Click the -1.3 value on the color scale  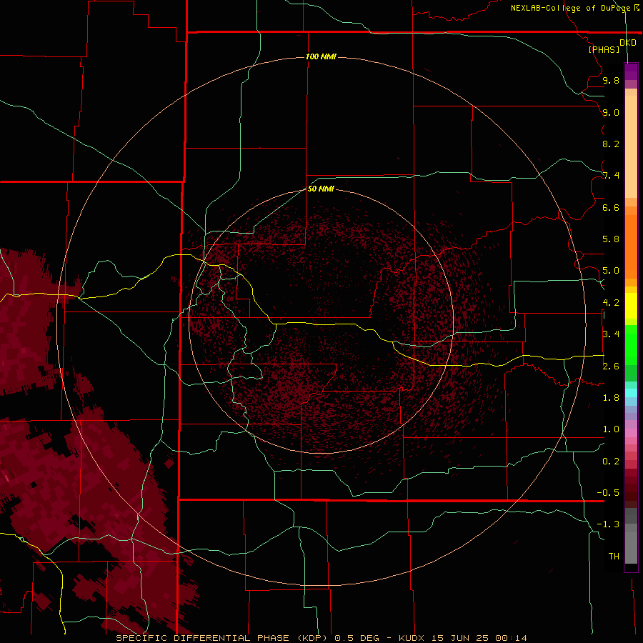608,524
